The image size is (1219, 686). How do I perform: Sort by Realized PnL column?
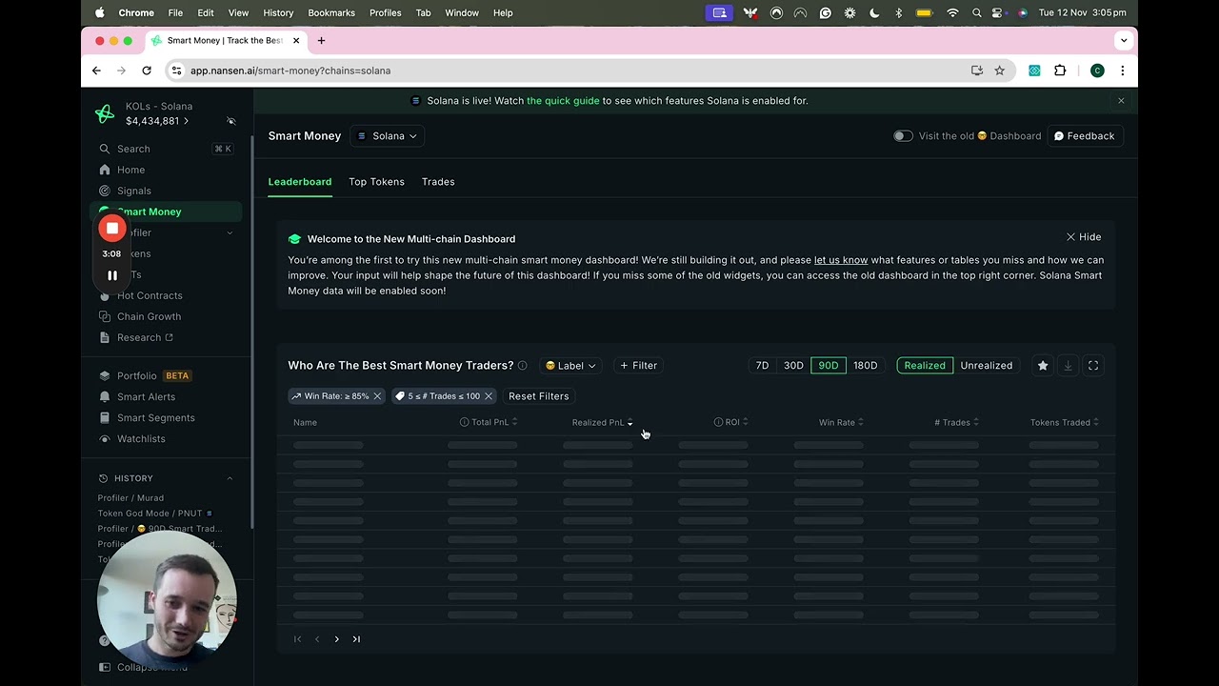pyautogui.click(x=602, y=422)
